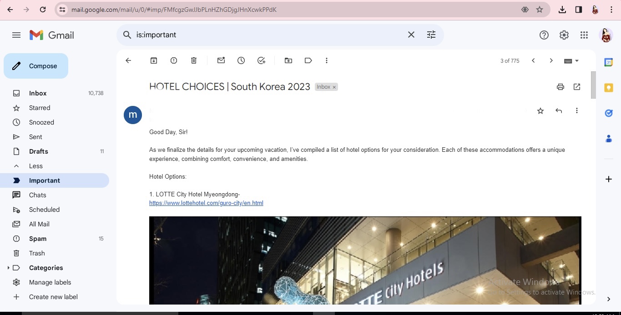
Task: Open the Labels menu for this email
Action: (308, 60)
